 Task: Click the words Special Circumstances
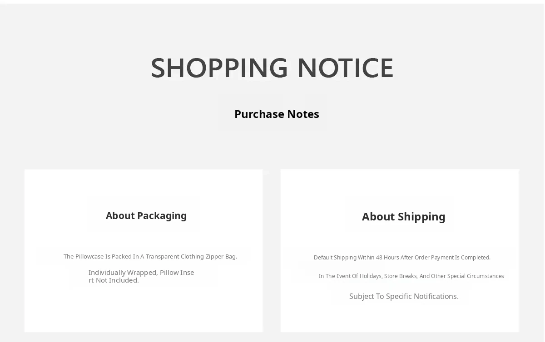476,276
